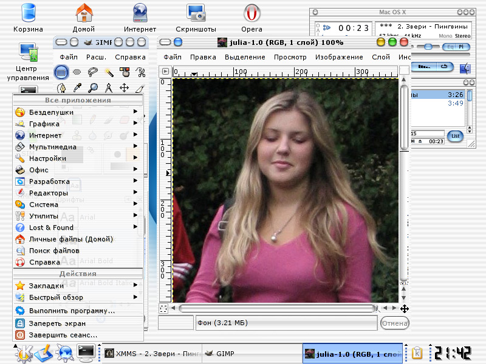Open the Скриншоты desktop icon
Screen dimensions: 486x364
[196, 18]
